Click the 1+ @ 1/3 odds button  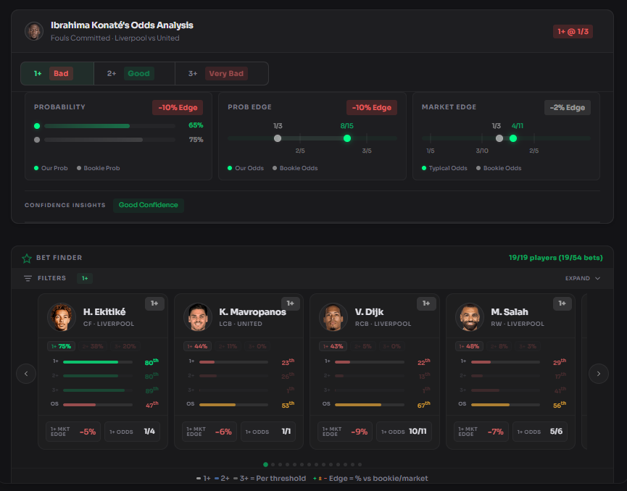pos(572,31)
